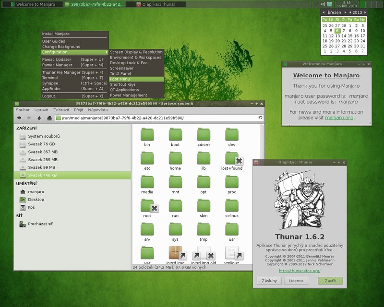Choose Screensaver in Configuration submenu

coord(136,68)
